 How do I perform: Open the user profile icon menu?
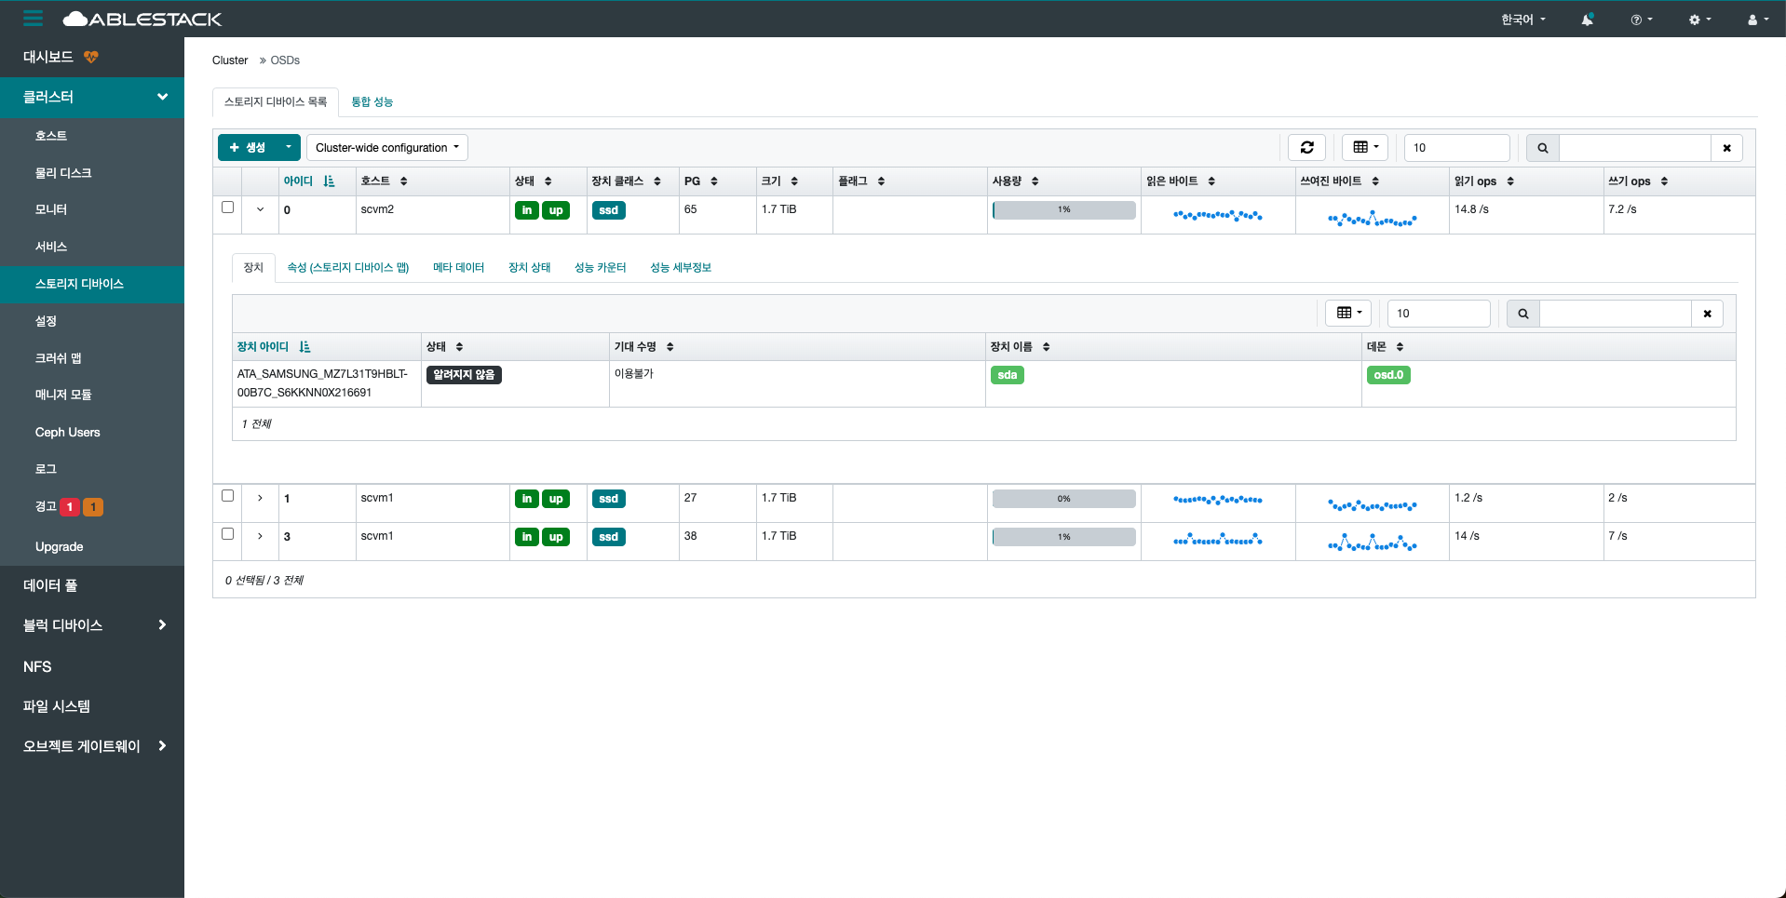pyautogui.click(x=1757, y=20)
